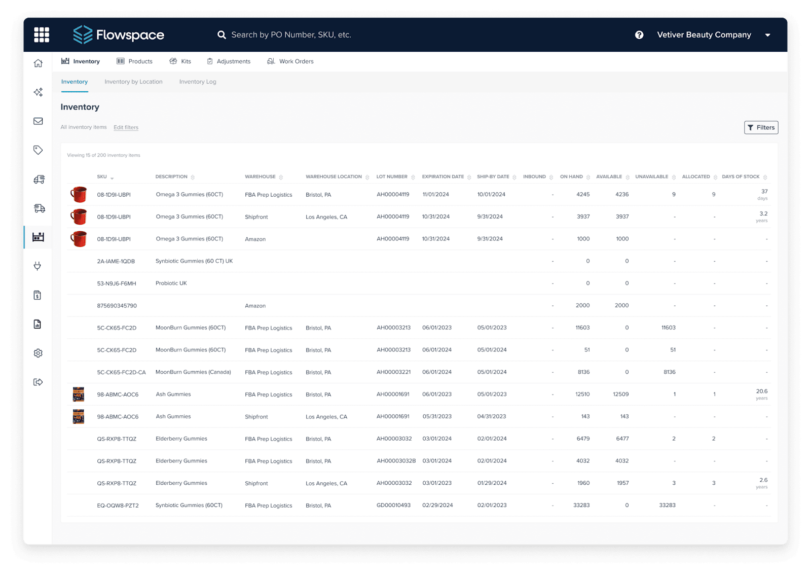Viewport: 811px width, 574px height.
Task: Click SKU 53-N9J6-F6MH
Action: tap(117, 283)
